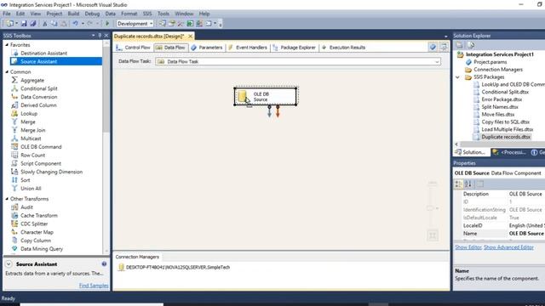The height and width of the screenshot is (306, 545).
Task: Select the Source Assistant toolbox item
Action: [x=39, y=61]
